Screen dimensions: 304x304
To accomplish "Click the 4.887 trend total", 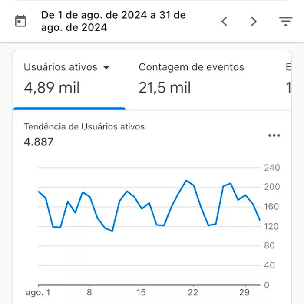I will tap(39, 142).
